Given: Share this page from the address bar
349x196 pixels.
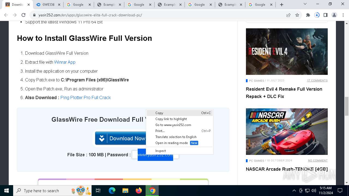Looking at the screenshot, I should click(288, 15).
